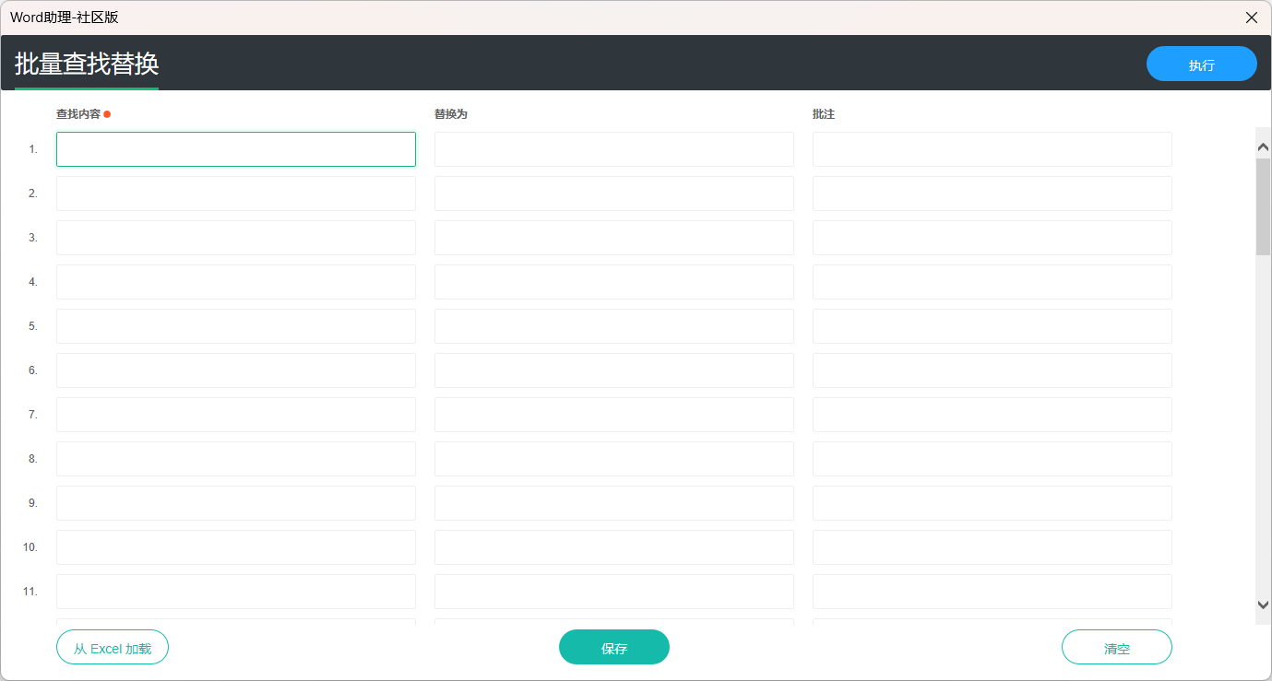
Task: Focus row 9 批注 field
Action: pos(993,503)
